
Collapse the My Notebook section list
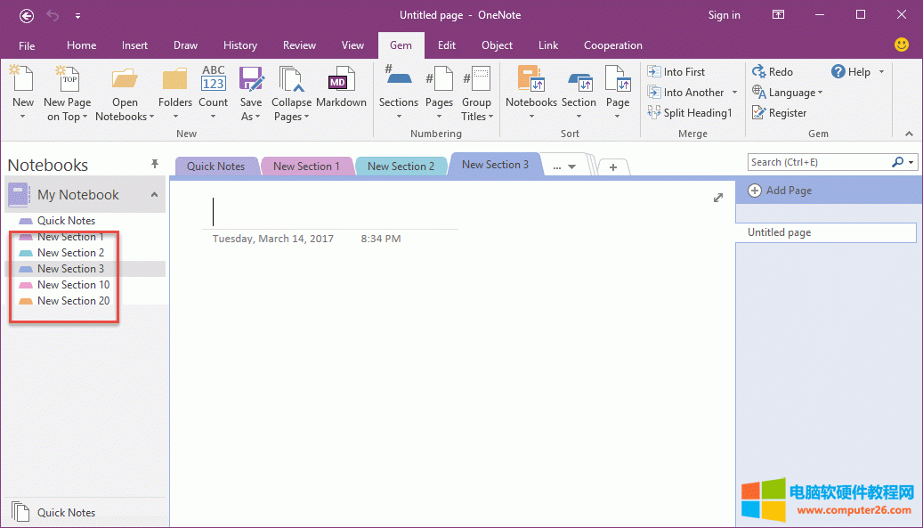point(154,195)
